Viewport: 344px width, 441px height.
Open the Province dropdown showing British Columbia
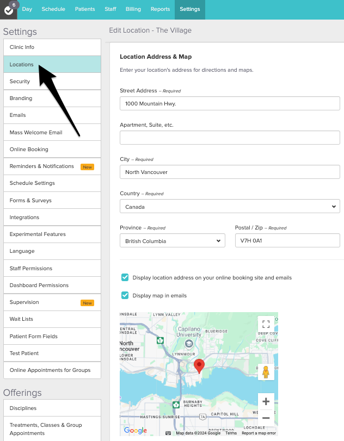pos(173,241)
